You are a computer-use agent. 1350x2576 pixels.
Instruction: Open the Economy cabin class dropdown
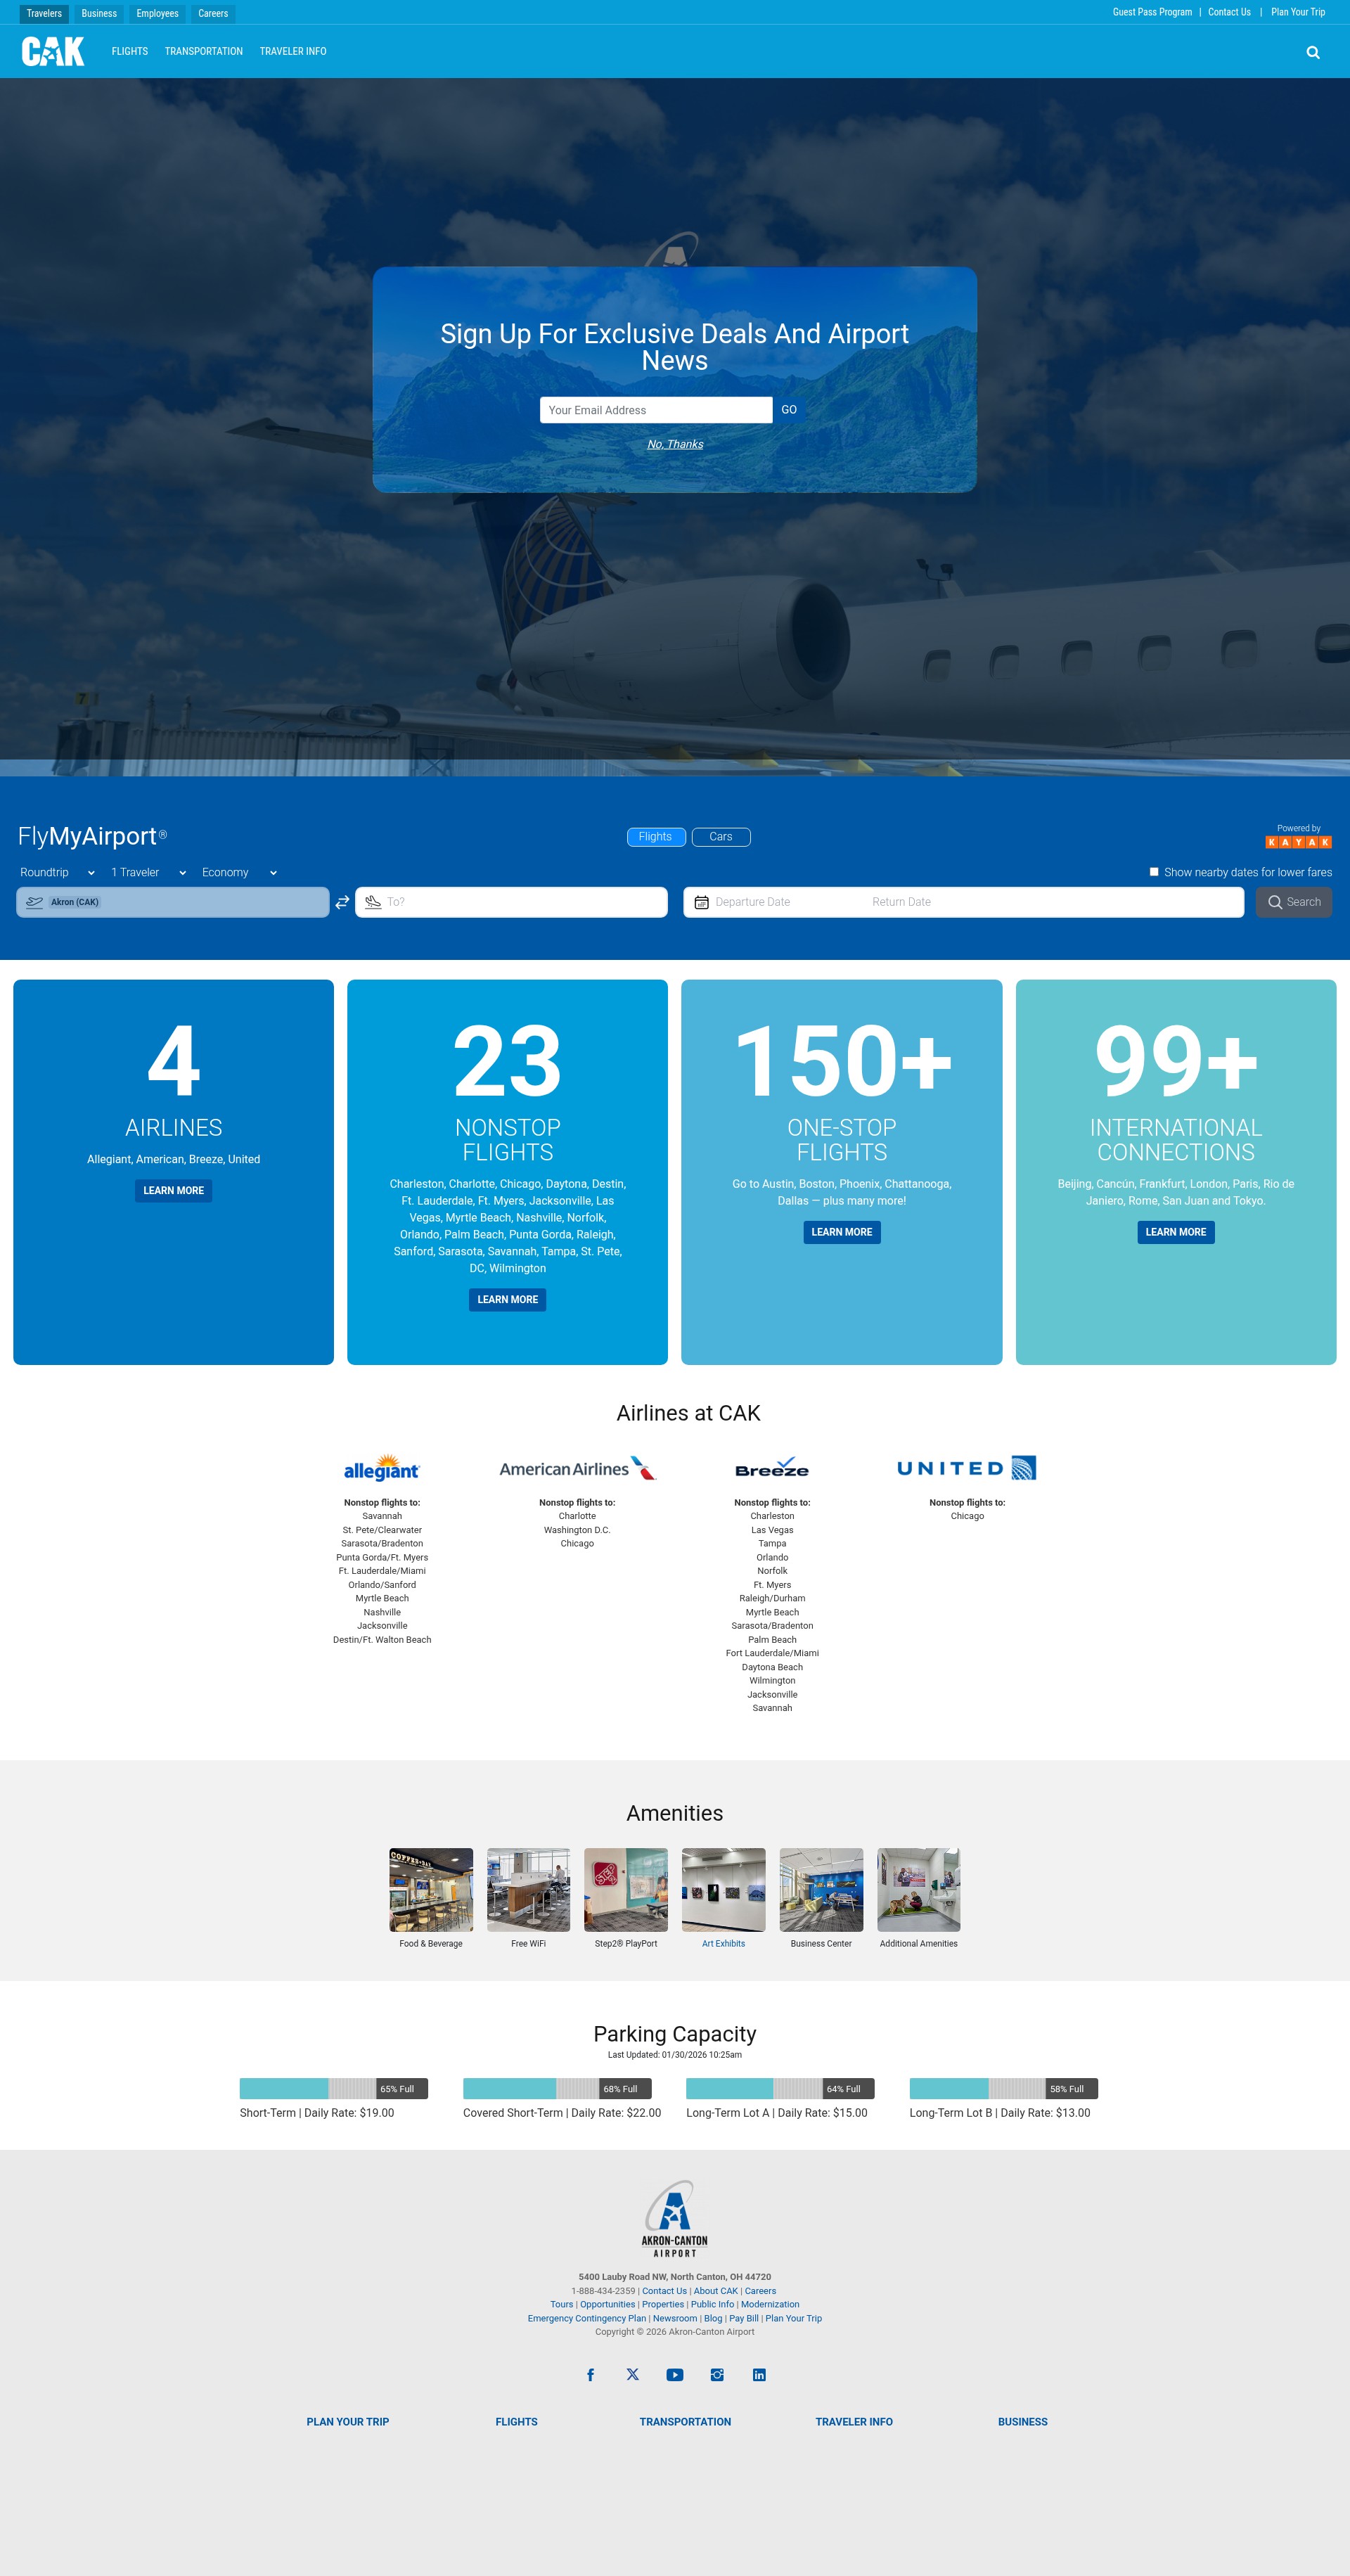(239, 872)
